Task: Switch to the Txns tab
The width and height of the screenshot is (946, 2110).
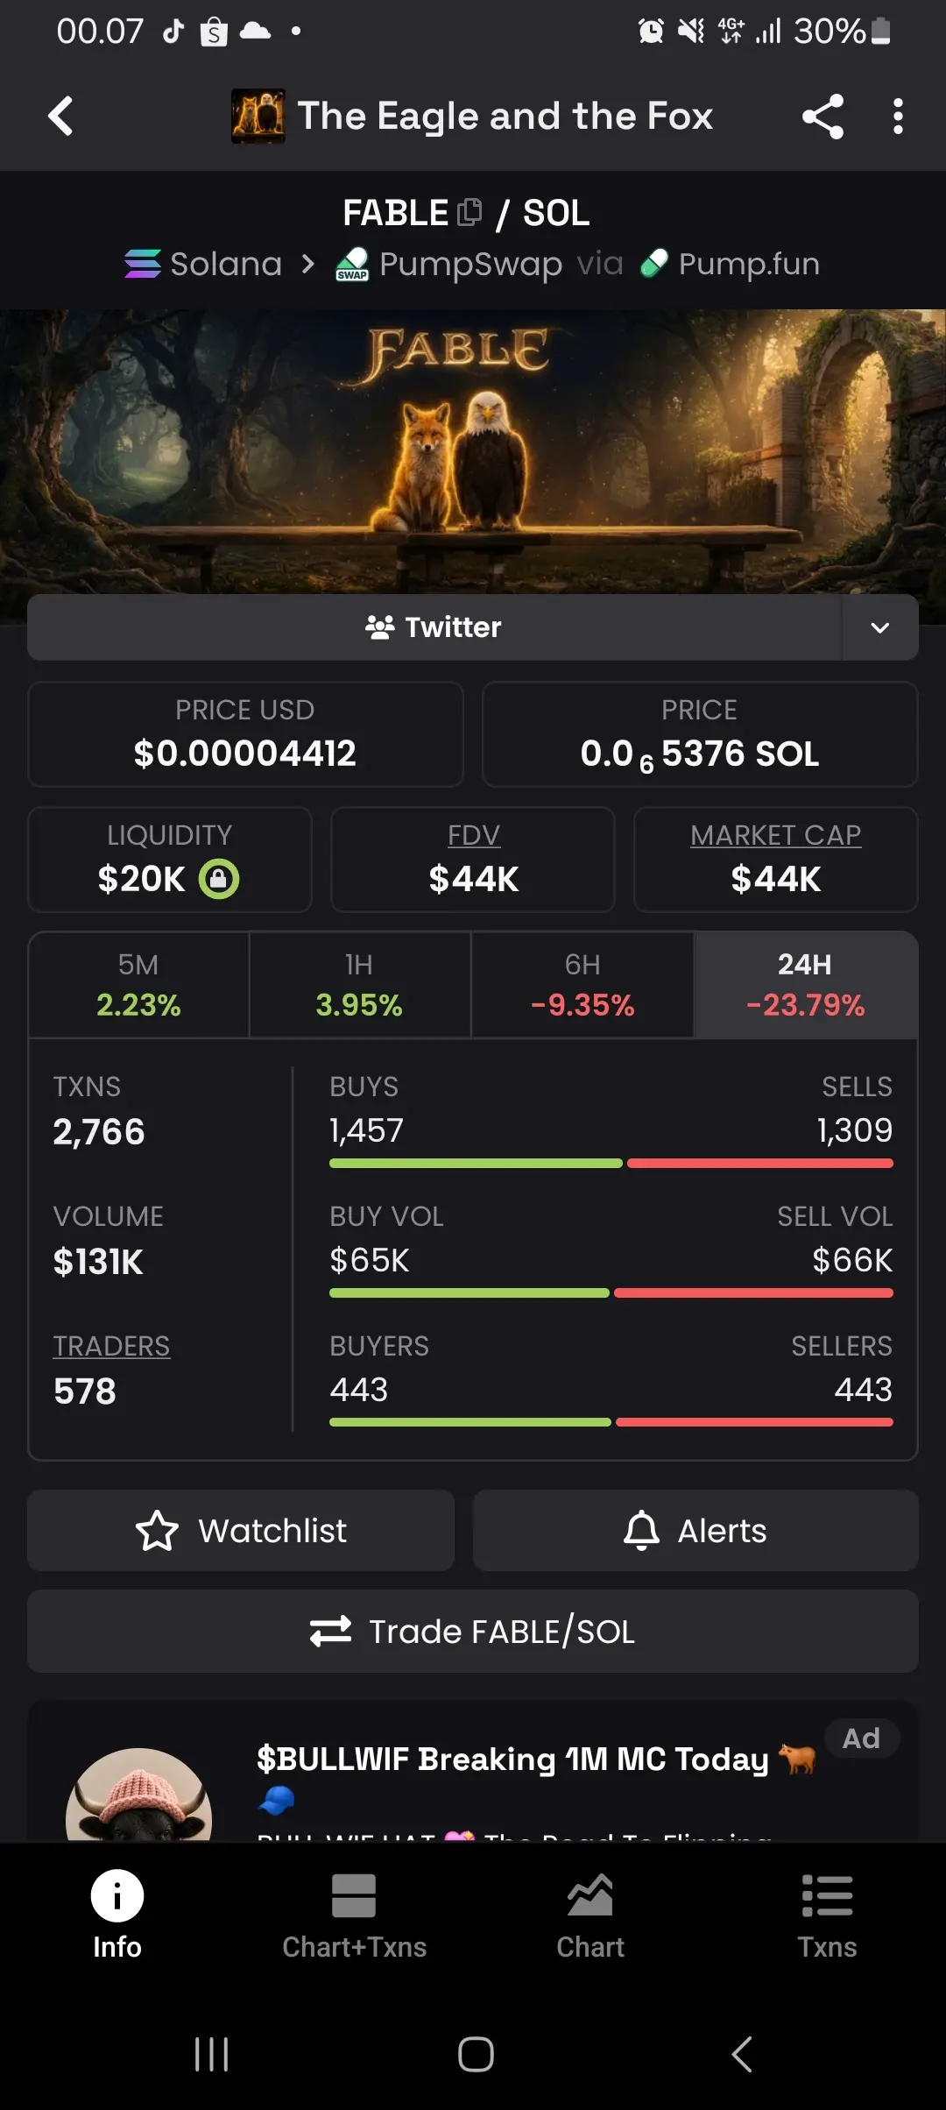Action: pyautogui.click(x=827, y=1915)
